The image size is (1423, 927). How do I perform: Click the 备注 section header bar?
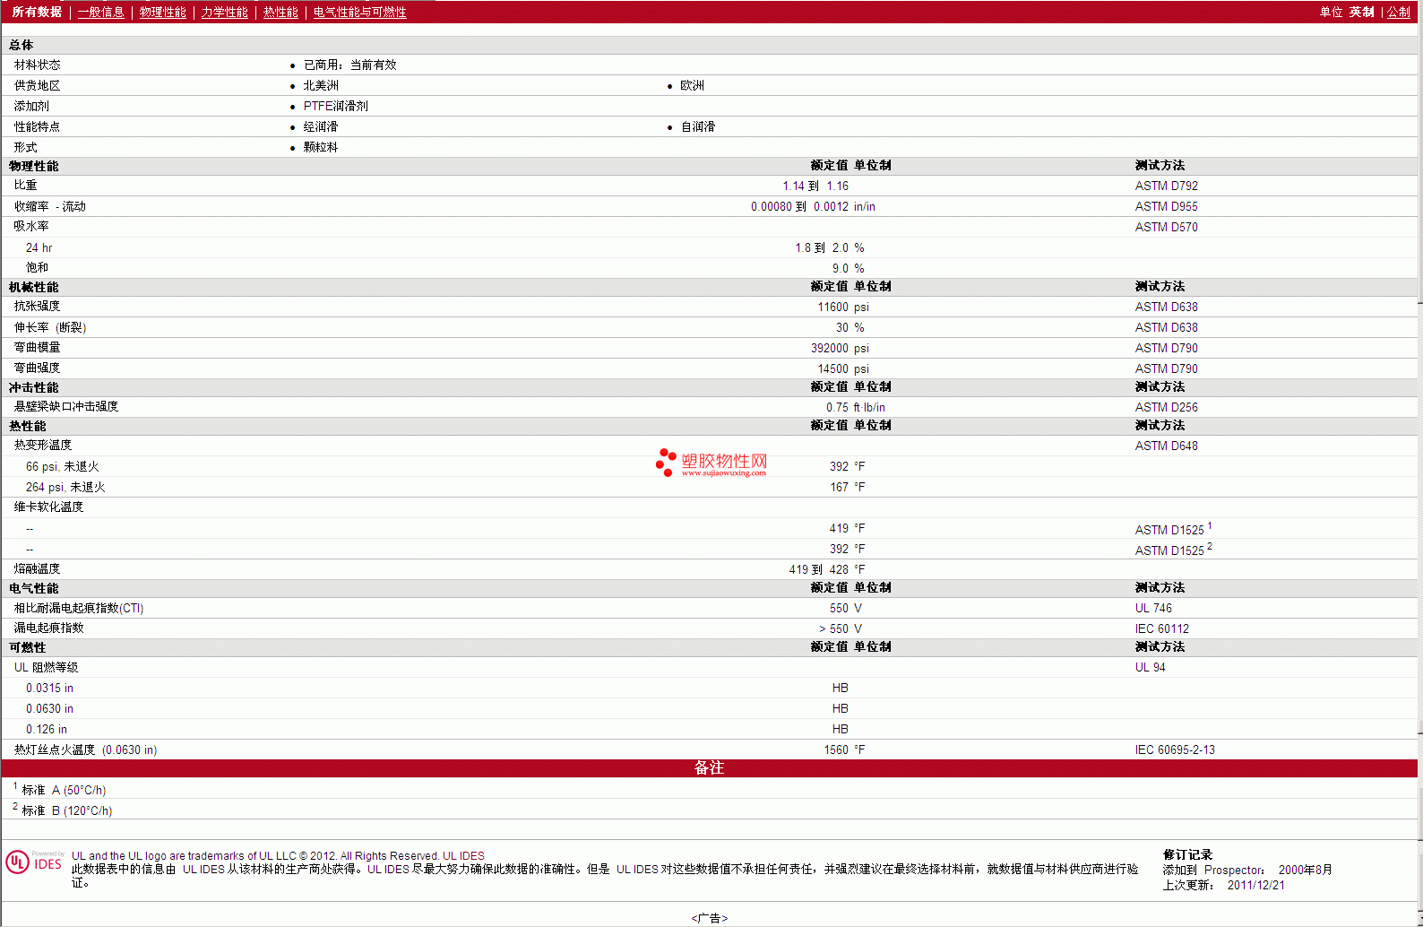click(x=709, y=768)
